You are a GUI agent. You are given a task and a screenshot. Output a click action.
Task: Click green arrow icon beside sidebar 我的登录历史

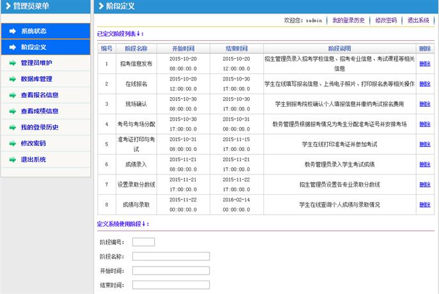click(x=13, y=127)
